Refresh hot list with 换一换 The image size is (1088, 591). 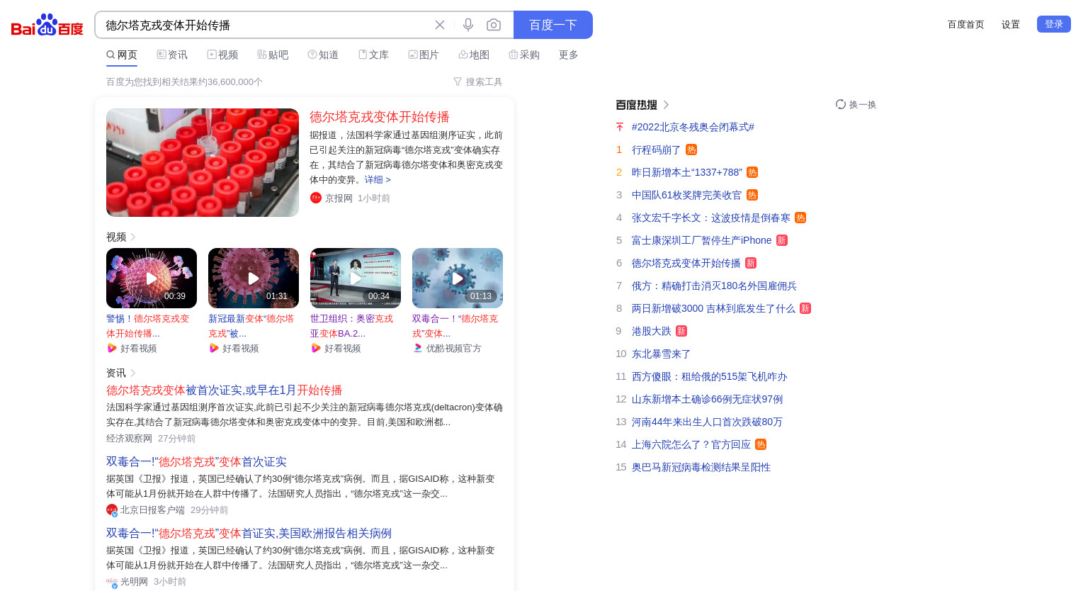(x=856, y=104)
